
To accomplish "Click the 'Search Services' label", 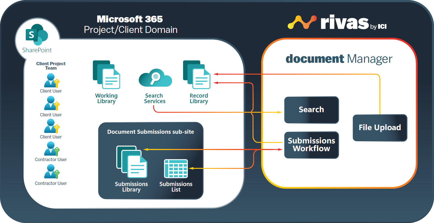I will coord(155,98).
